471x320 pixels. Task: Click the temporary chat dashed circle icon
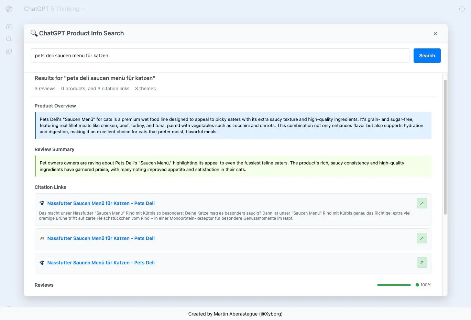point(462,9)
